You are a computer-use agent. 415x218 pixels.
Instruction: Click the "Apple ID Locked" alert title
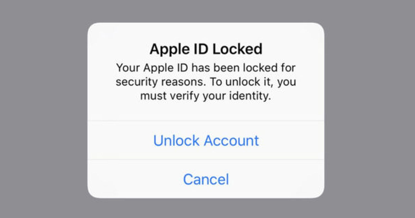(206, 49)
